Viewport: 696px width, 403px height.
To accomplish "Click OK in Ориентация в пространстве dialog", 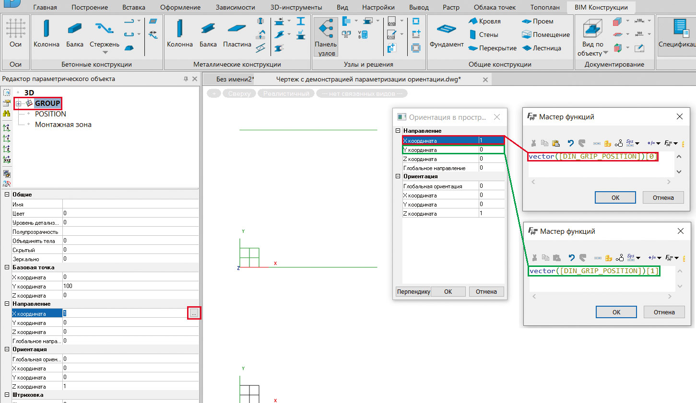I will pyautogui.click(x=448, y=291).
